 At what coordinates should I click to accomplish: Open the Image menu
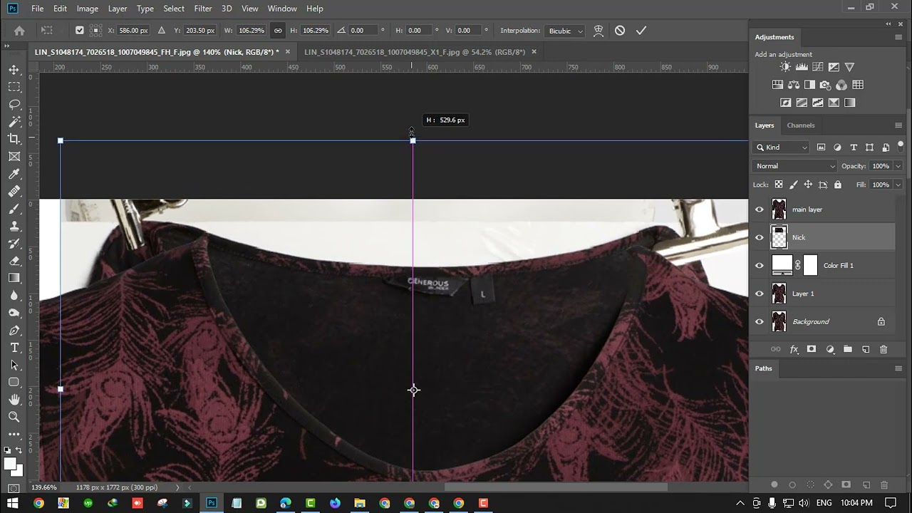[x=88, y=9]
